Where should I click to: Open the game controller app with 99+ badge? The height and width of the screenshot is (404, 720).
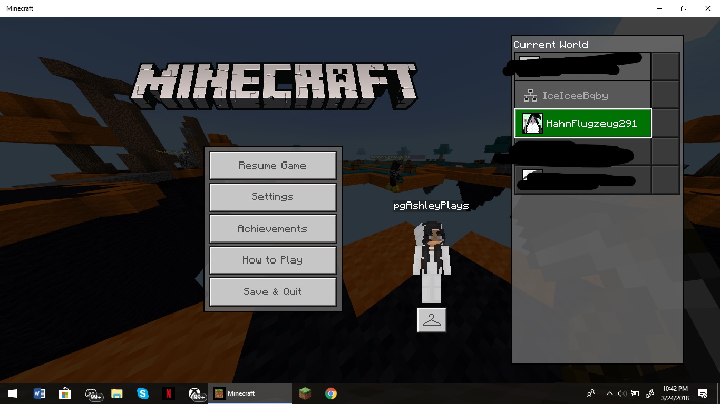[x=93, y=393]
